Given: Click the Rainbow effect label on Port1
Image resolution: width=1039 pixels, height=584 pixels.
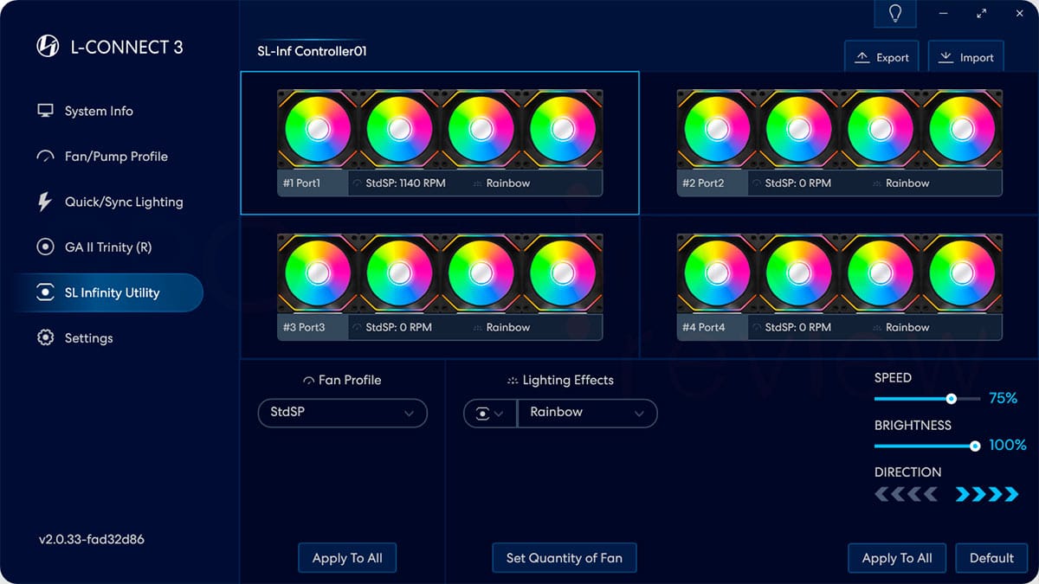Looking at the screenshot, I should point(507,183).
